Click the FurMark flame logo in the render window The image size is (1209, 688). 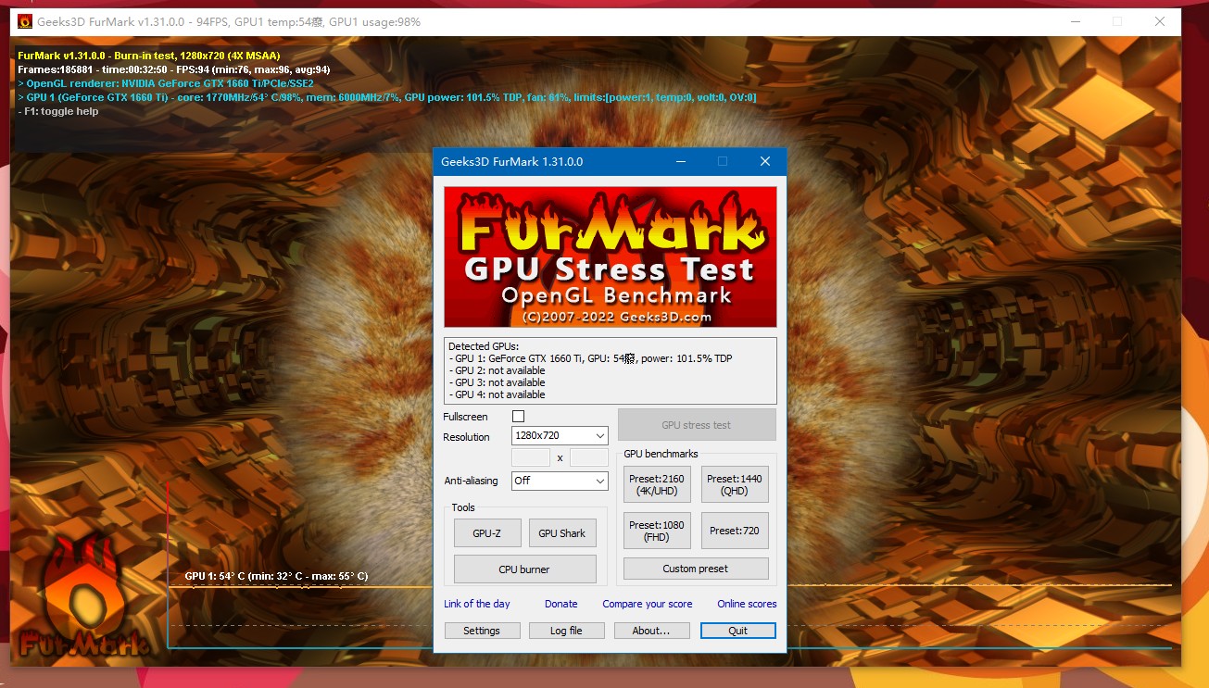[x=84, y=595]
